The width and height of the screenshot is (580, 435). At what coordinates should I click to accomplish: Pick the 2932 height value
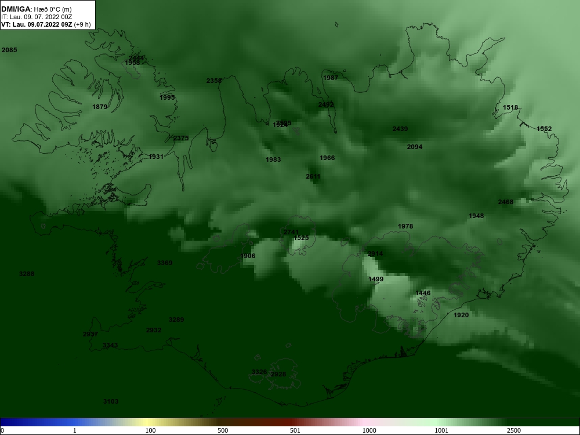(x=154, y=331)
